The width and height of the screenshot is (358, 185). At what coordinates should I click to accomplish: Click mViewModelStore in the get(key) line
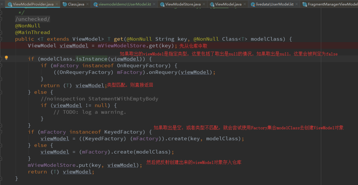tap(122, 46)
